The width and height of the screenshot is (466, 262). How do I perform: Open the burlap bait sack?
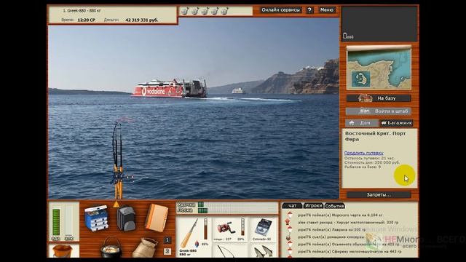(x=145, y=247)
